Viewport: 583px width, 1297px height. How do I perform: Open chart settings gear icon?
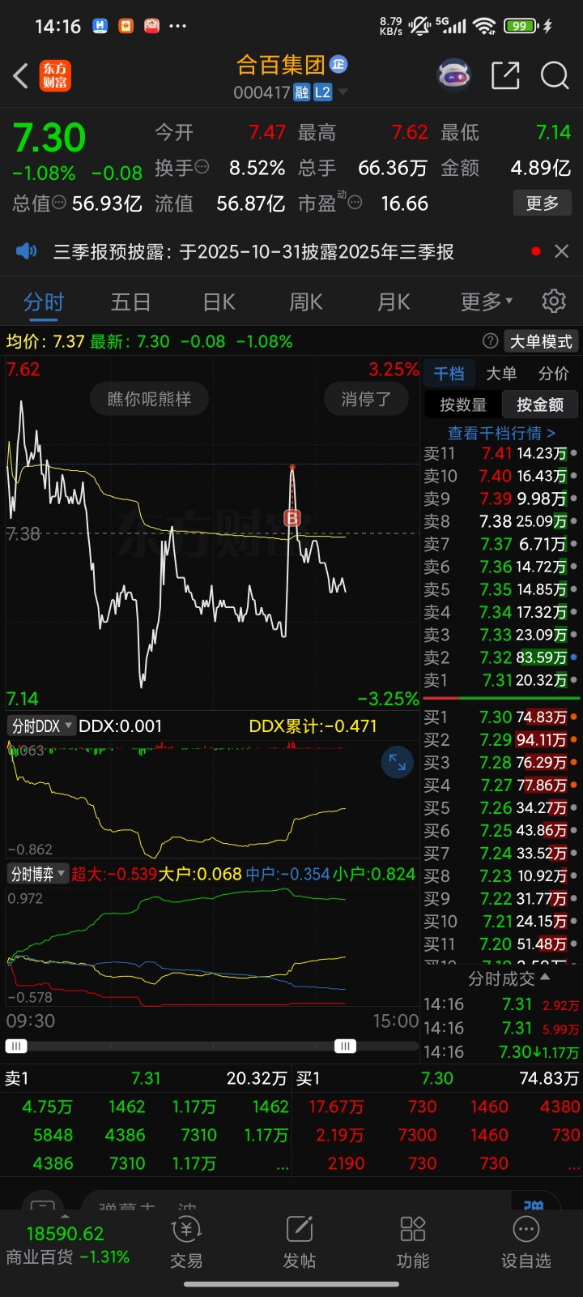pos(554,301)
